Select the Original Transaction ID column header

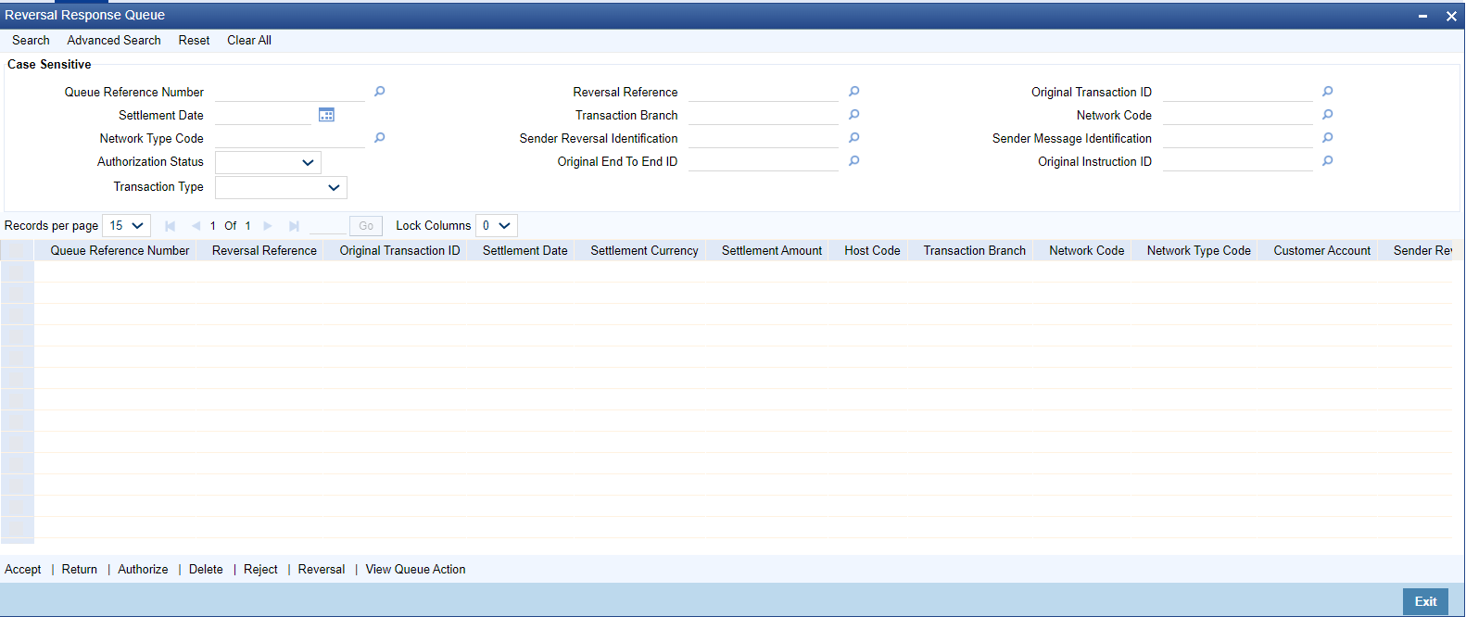pos(399,251)
